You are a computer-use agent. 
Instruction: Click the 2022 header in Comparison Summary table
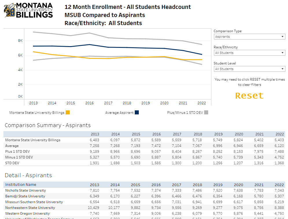pos(280,134)
